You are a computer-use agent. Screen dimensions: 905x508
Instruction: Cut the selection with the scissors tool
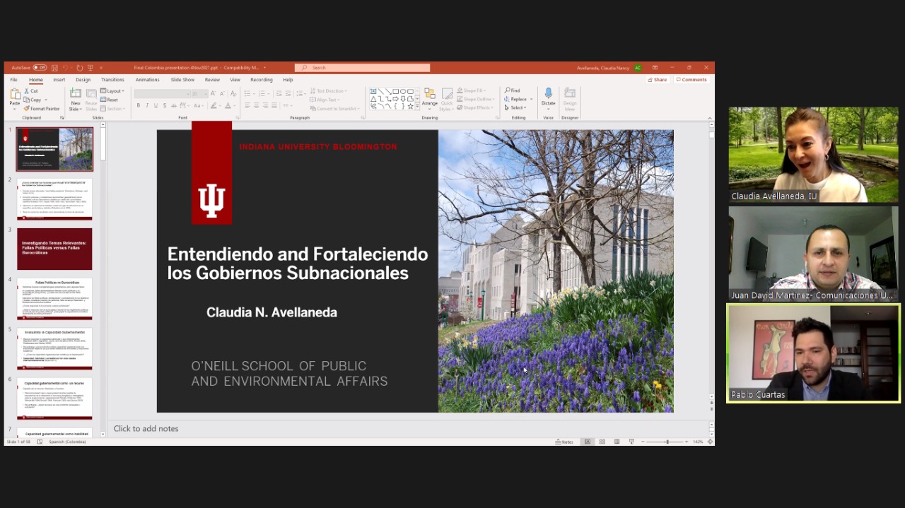pos(30,91)
